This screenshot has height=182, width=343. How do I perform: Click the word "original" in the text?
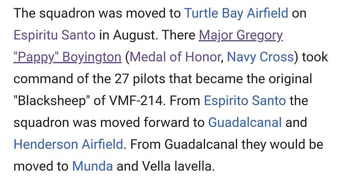click(290, 79)
